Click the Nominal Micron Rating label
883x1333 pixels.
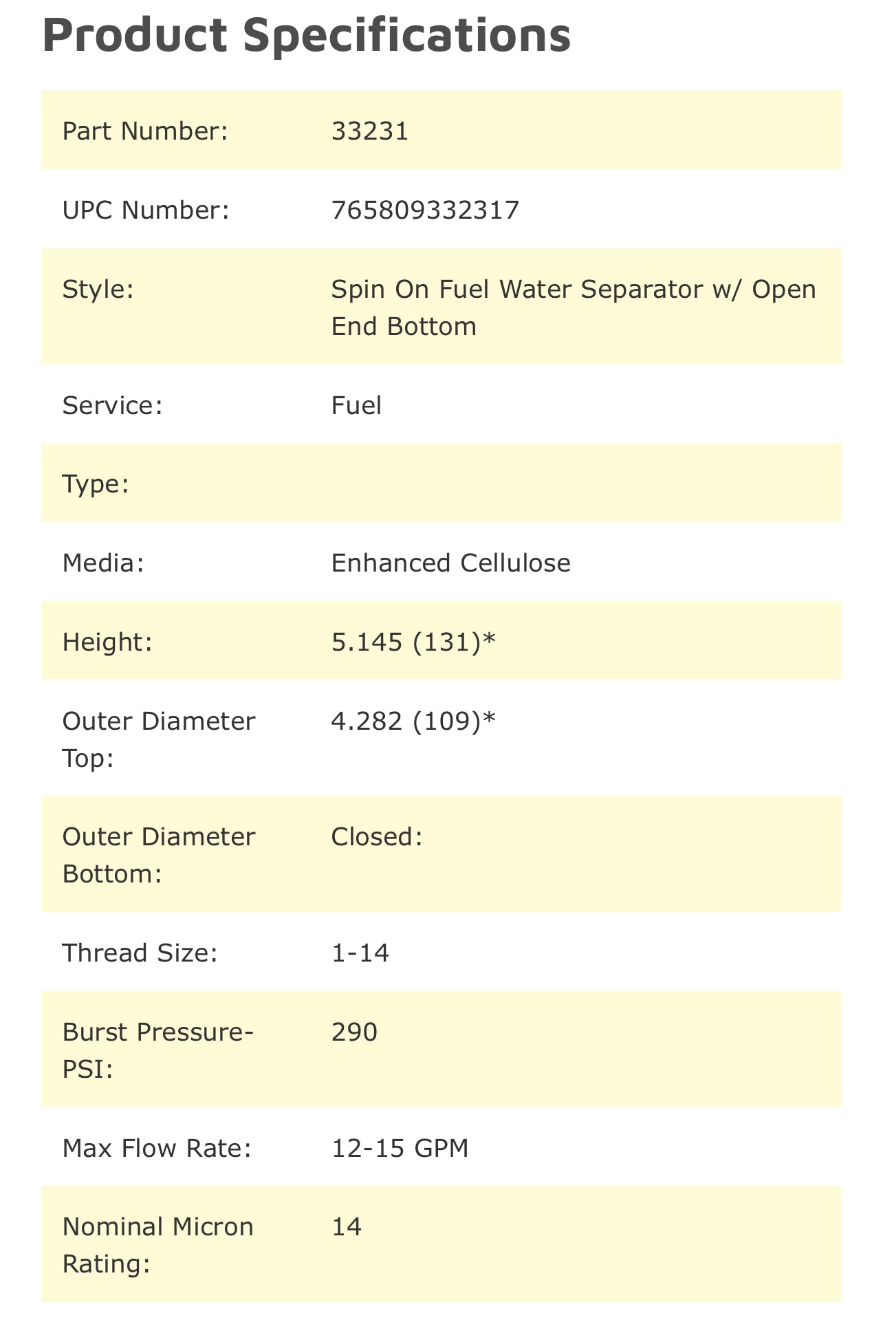tap(157, 1245)
